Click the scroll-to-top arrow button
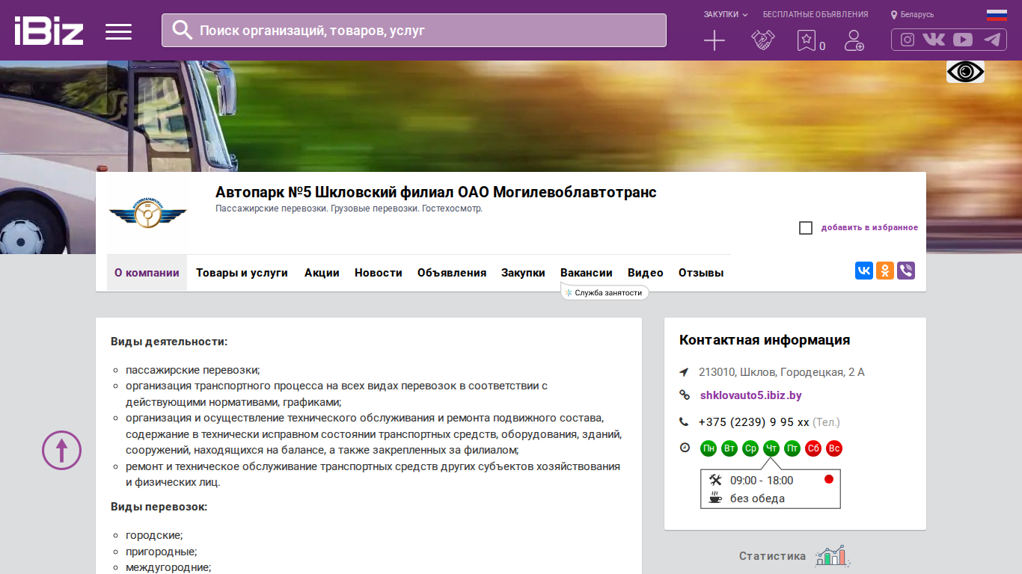The image size is (1022, 574). 61,450
